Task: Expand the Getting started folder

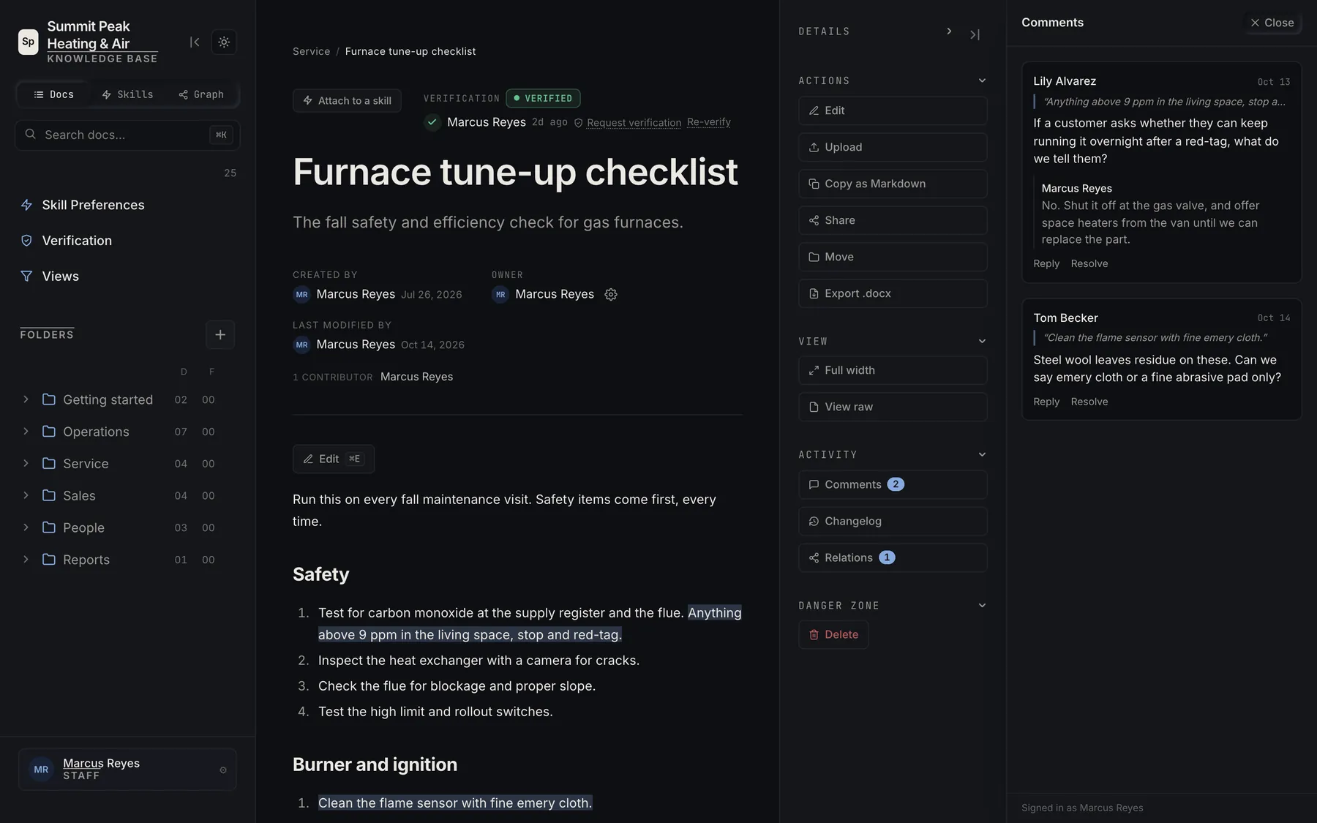Action: [26, 399]
